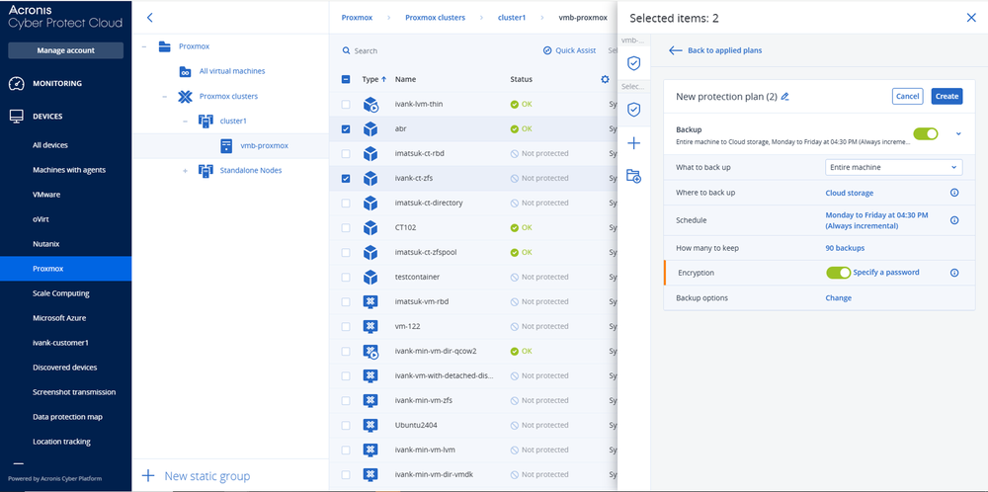
Task: Collapse the cluster1 node
Action: (185, 121)
